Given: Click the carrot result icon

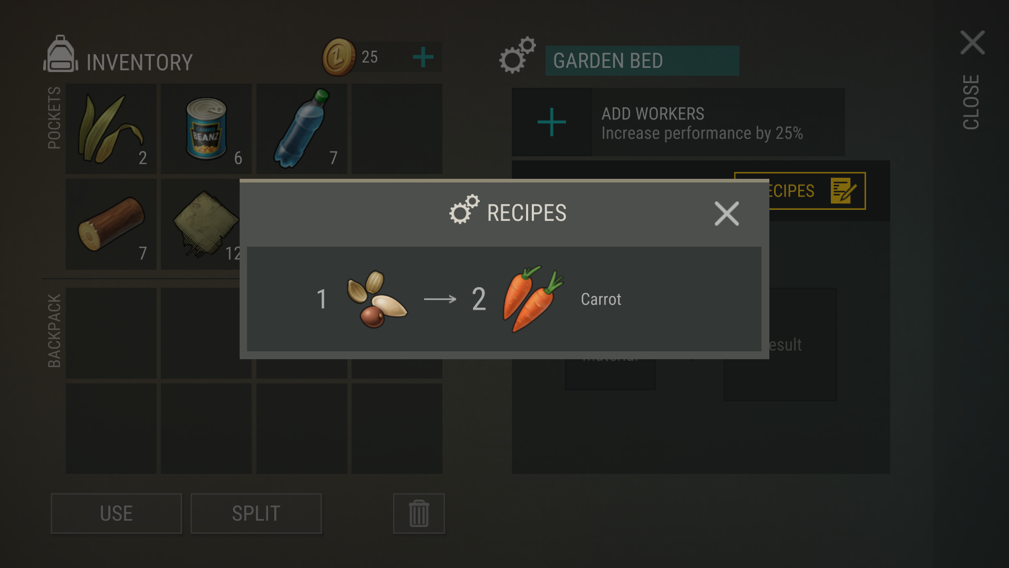Looking at the screenshot, I should point(533,298).
